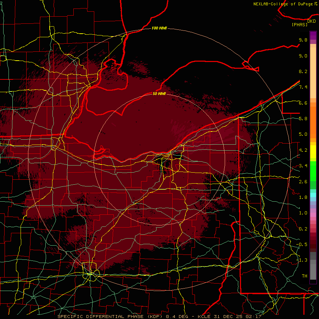Viewport: 319px width, 319px height.
Task: Select the 6.6 value on the scale
Action: pyautogui.click(x=303, y=103)
